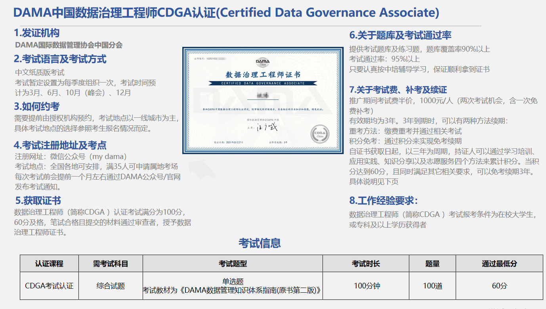This screenshot has width=546, height=309.
Task: Click the "考试题型" column header
Action: (x=233, y=264)
